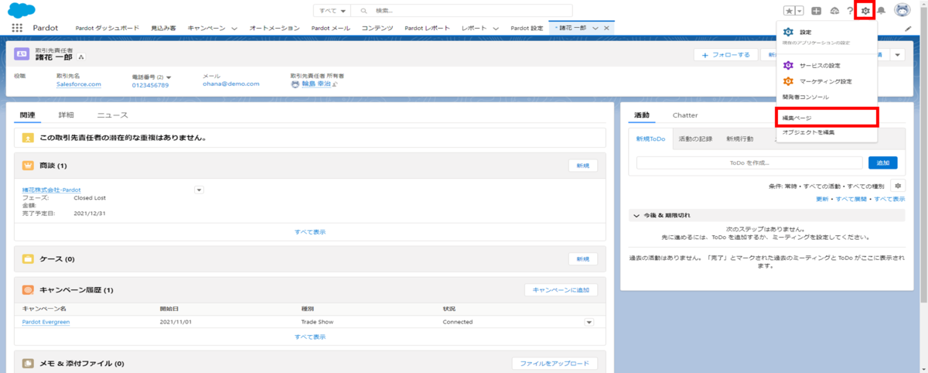Click すべて表示 under 商談

point(309,231)
